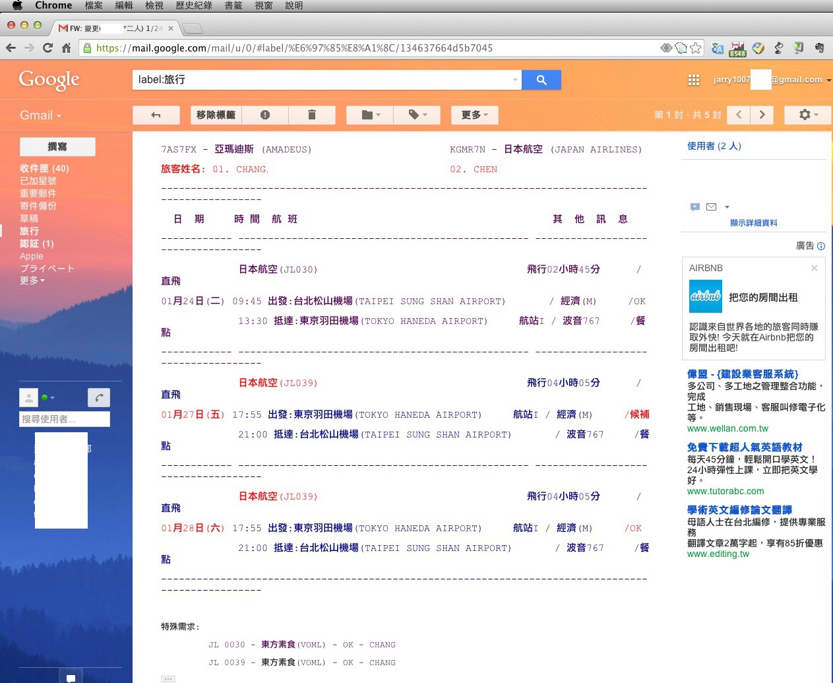
Task: Open the 草稿 drafts folder
Action: 29,218
